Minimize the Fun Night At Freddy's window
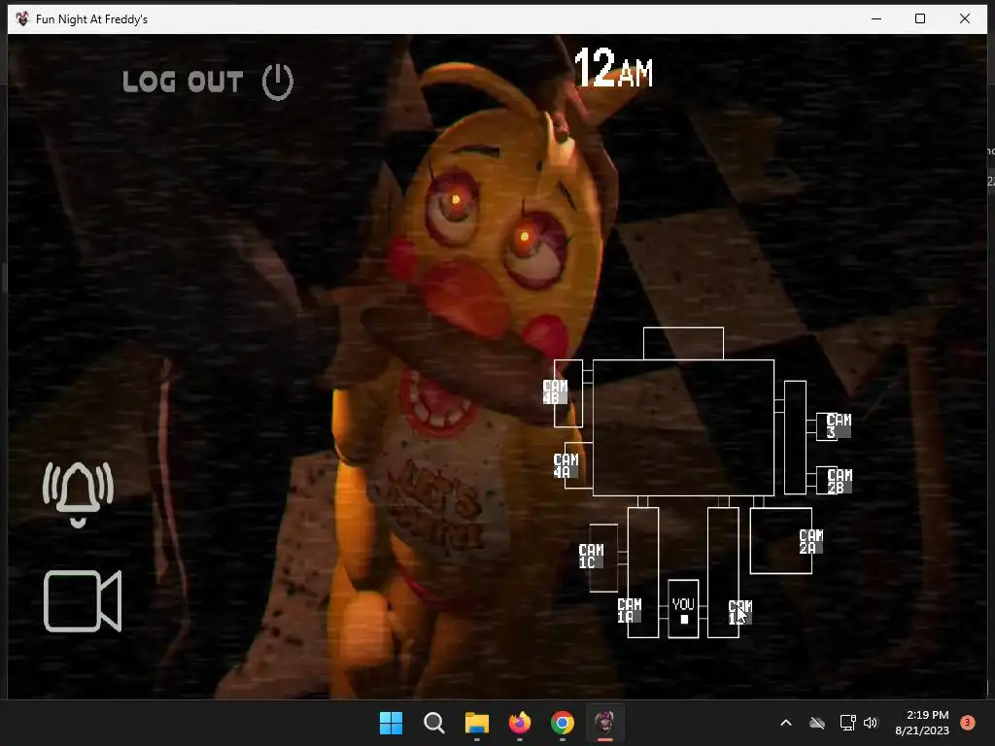This screenshot has height=746, width=995. click(876, 19)
